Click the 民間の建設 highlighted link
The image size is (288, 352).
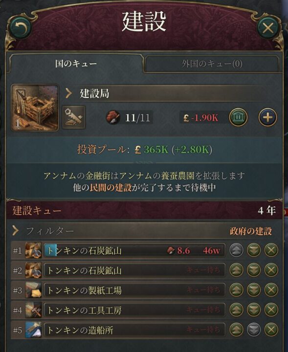[x=111, y=187]
